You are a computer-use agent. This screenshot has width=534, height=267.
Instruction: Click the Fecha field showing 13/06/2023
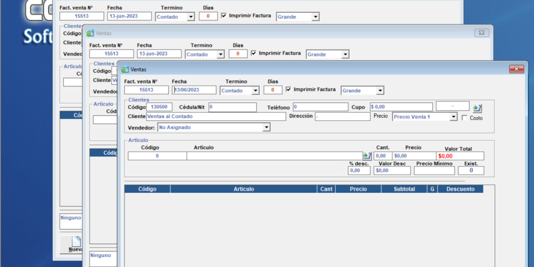(x=194, y=90)
